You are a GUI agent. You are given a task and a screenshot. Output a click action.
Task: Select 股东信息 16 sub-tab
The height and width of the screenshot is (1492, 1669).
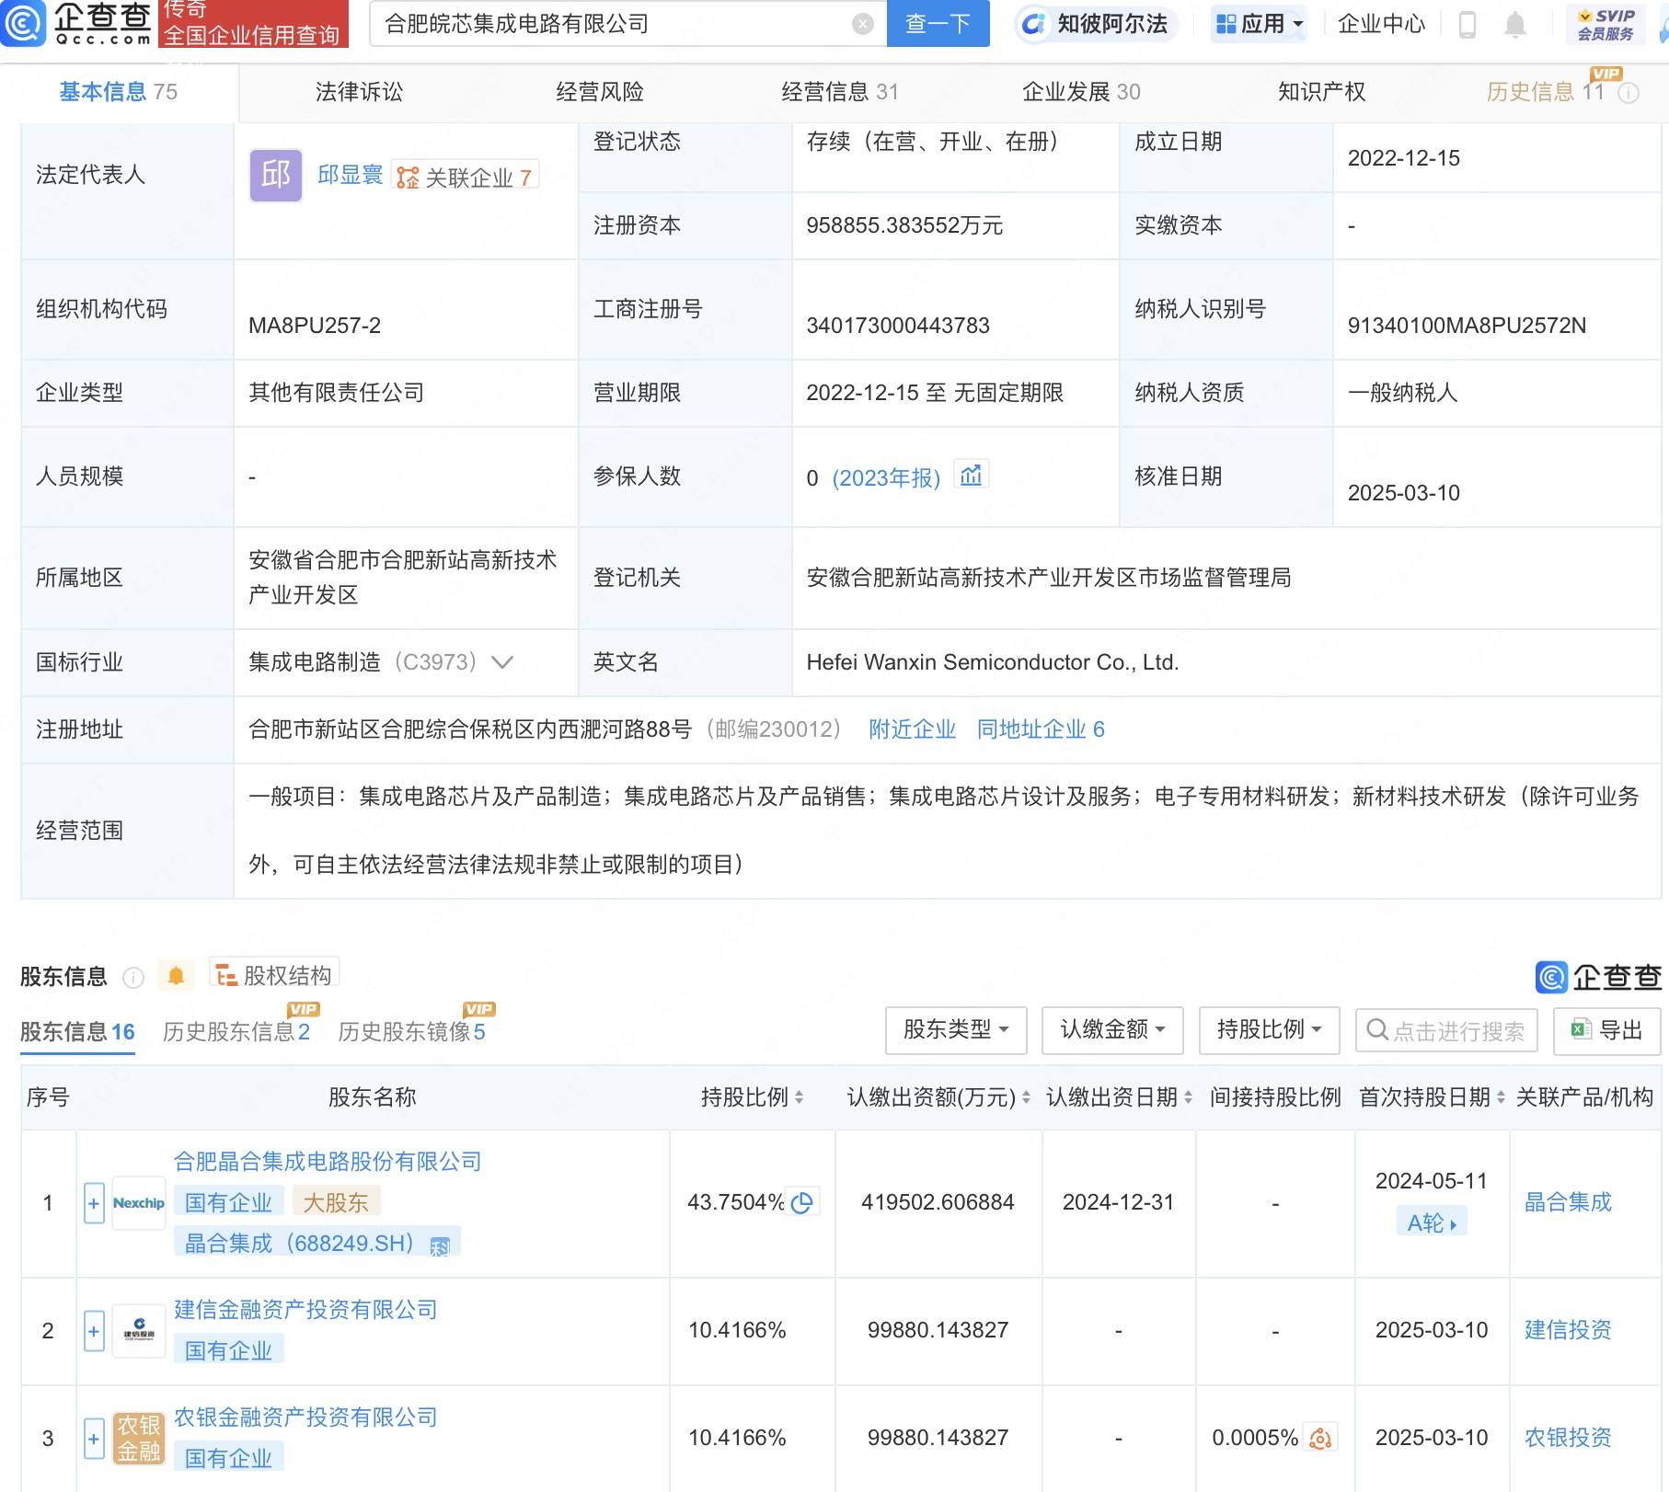coord(77,1032)
